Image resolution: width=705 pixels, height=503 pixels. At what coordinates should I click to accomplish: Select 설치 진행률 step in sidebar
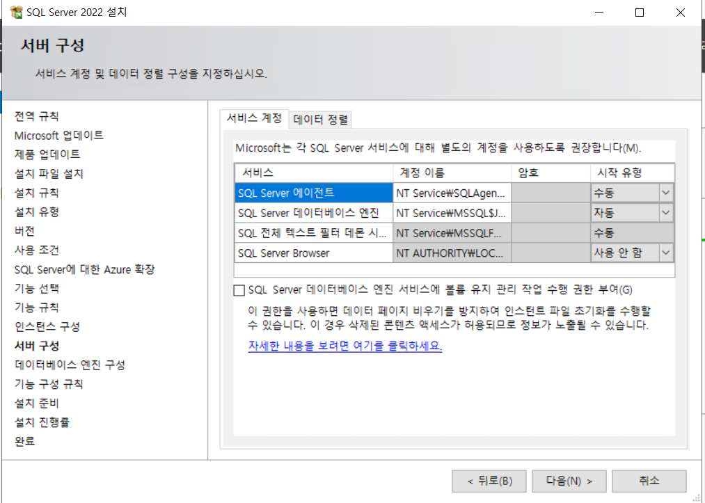pos(42,422)
